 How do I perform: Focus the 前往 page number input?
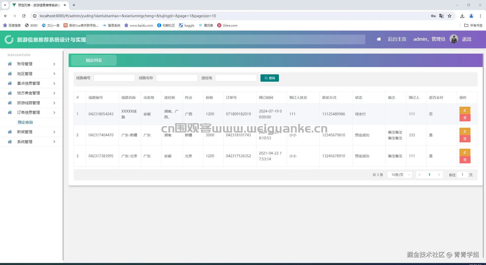click(462, 175)
